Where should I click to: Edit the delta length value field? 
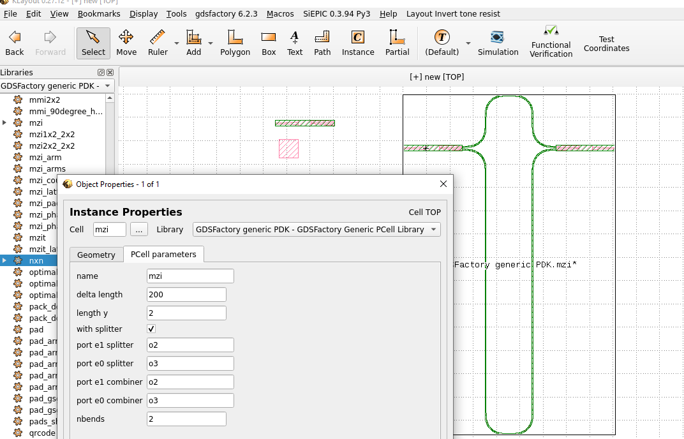tap(186, 294)
